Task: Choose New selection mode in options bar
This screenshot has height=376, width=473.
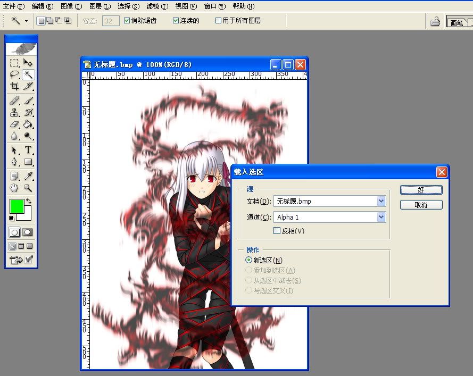Action: 42,21
